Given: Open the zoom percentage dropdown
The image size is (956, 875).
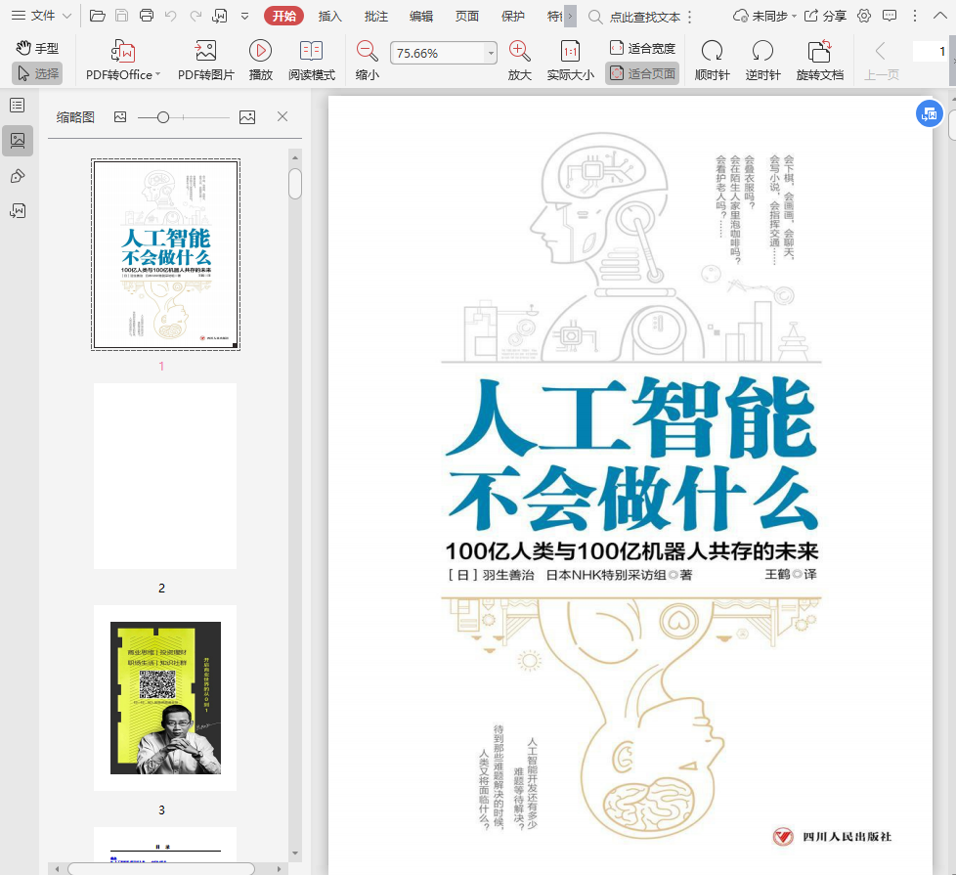Looking at the screenshot, I should click(490, 54).
